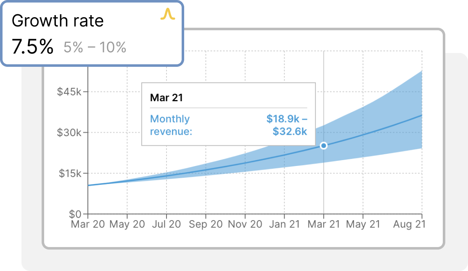Image resolution: width=468 pixels, height=271 pixels.
Task: Select the Jul 20 axis label
Action: (167, 224)
